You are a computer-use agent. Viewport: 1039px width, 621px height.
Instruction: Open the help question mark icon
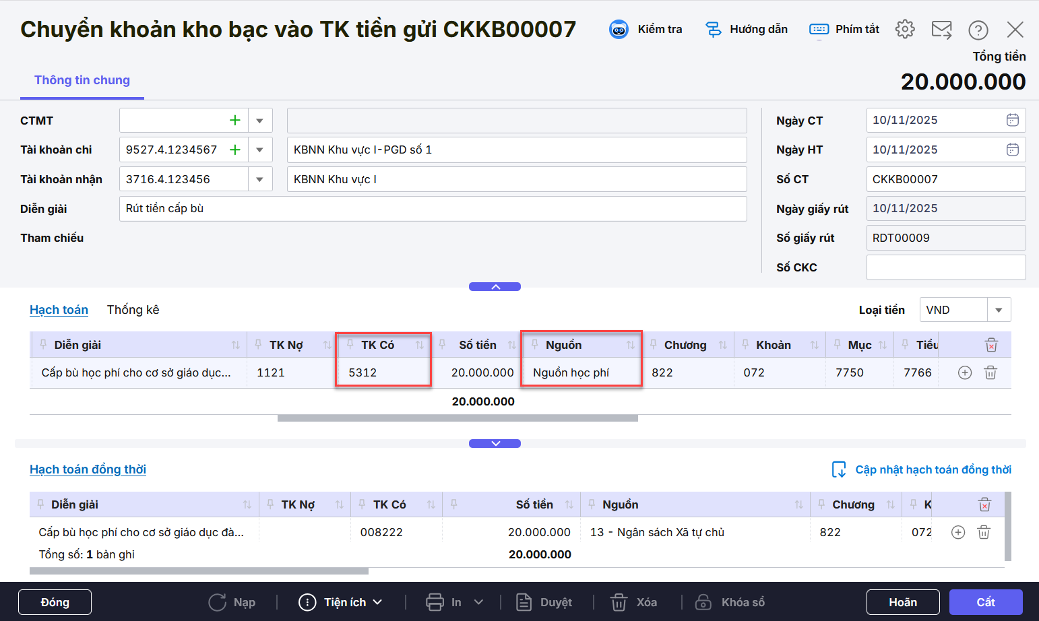978,30
